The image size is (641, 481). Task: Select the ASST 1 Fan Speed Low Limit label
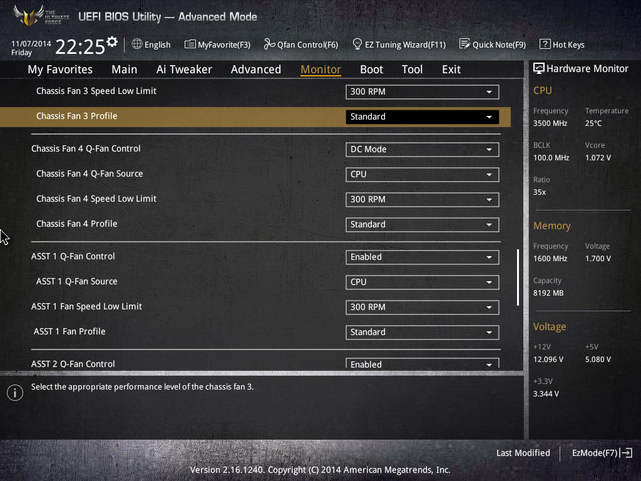coord(86,306)
